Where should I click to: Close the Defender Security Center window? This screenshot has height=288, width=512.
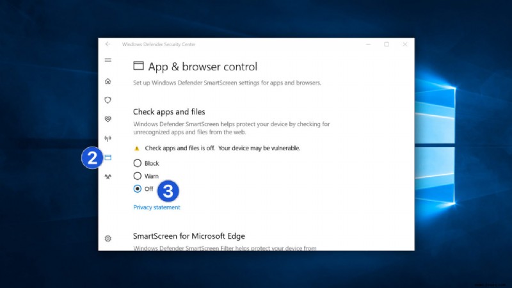pyautogui.click(x=405, y=44)
